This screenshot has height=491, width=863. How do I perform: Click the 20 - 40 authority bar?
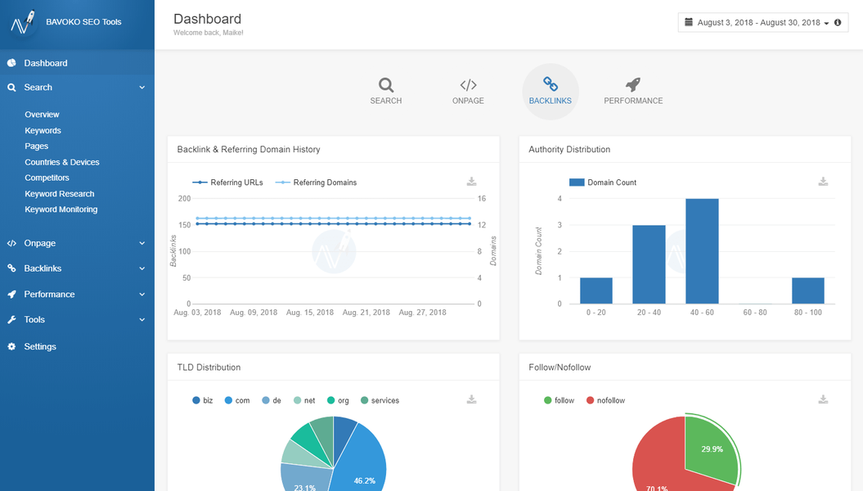(649, 264)
